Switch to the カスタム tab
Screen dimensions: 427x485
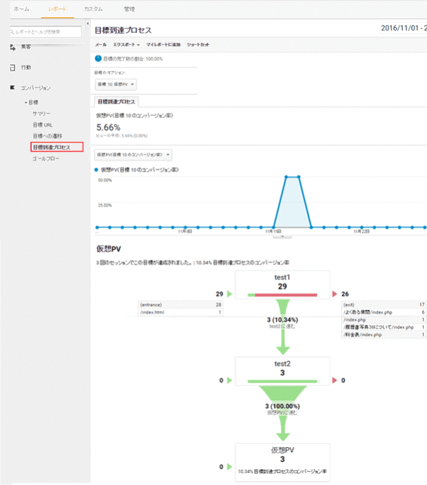(93, 9)
